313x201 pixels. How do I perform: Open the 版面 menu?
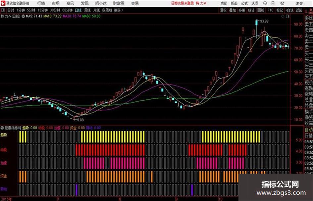click(x=234, y=3)
